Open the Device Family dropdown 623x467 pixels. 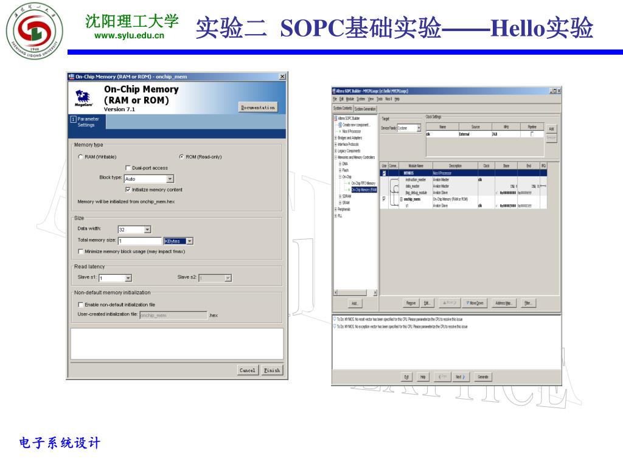(x=419, y=128)
